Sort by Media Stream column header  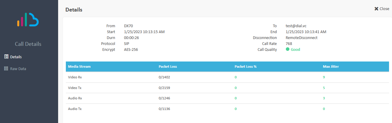[79, 67]
